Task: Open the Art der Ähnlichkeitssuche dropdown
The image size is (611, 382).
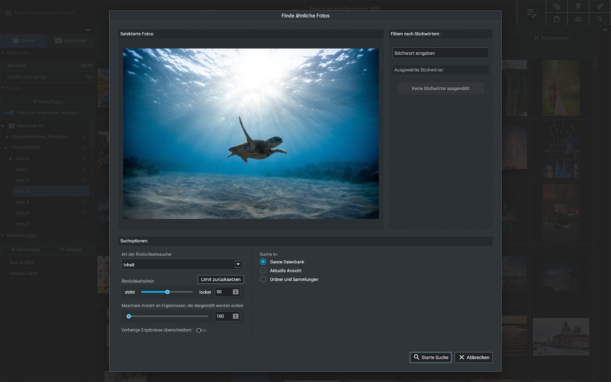Action: point(182,264)
